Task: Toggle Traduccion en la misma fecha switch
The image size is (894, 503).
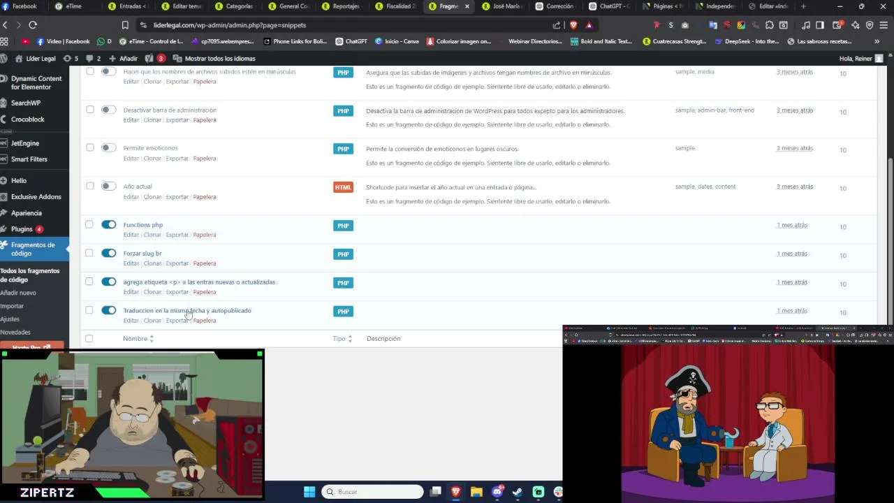Action: pos(108,310)
